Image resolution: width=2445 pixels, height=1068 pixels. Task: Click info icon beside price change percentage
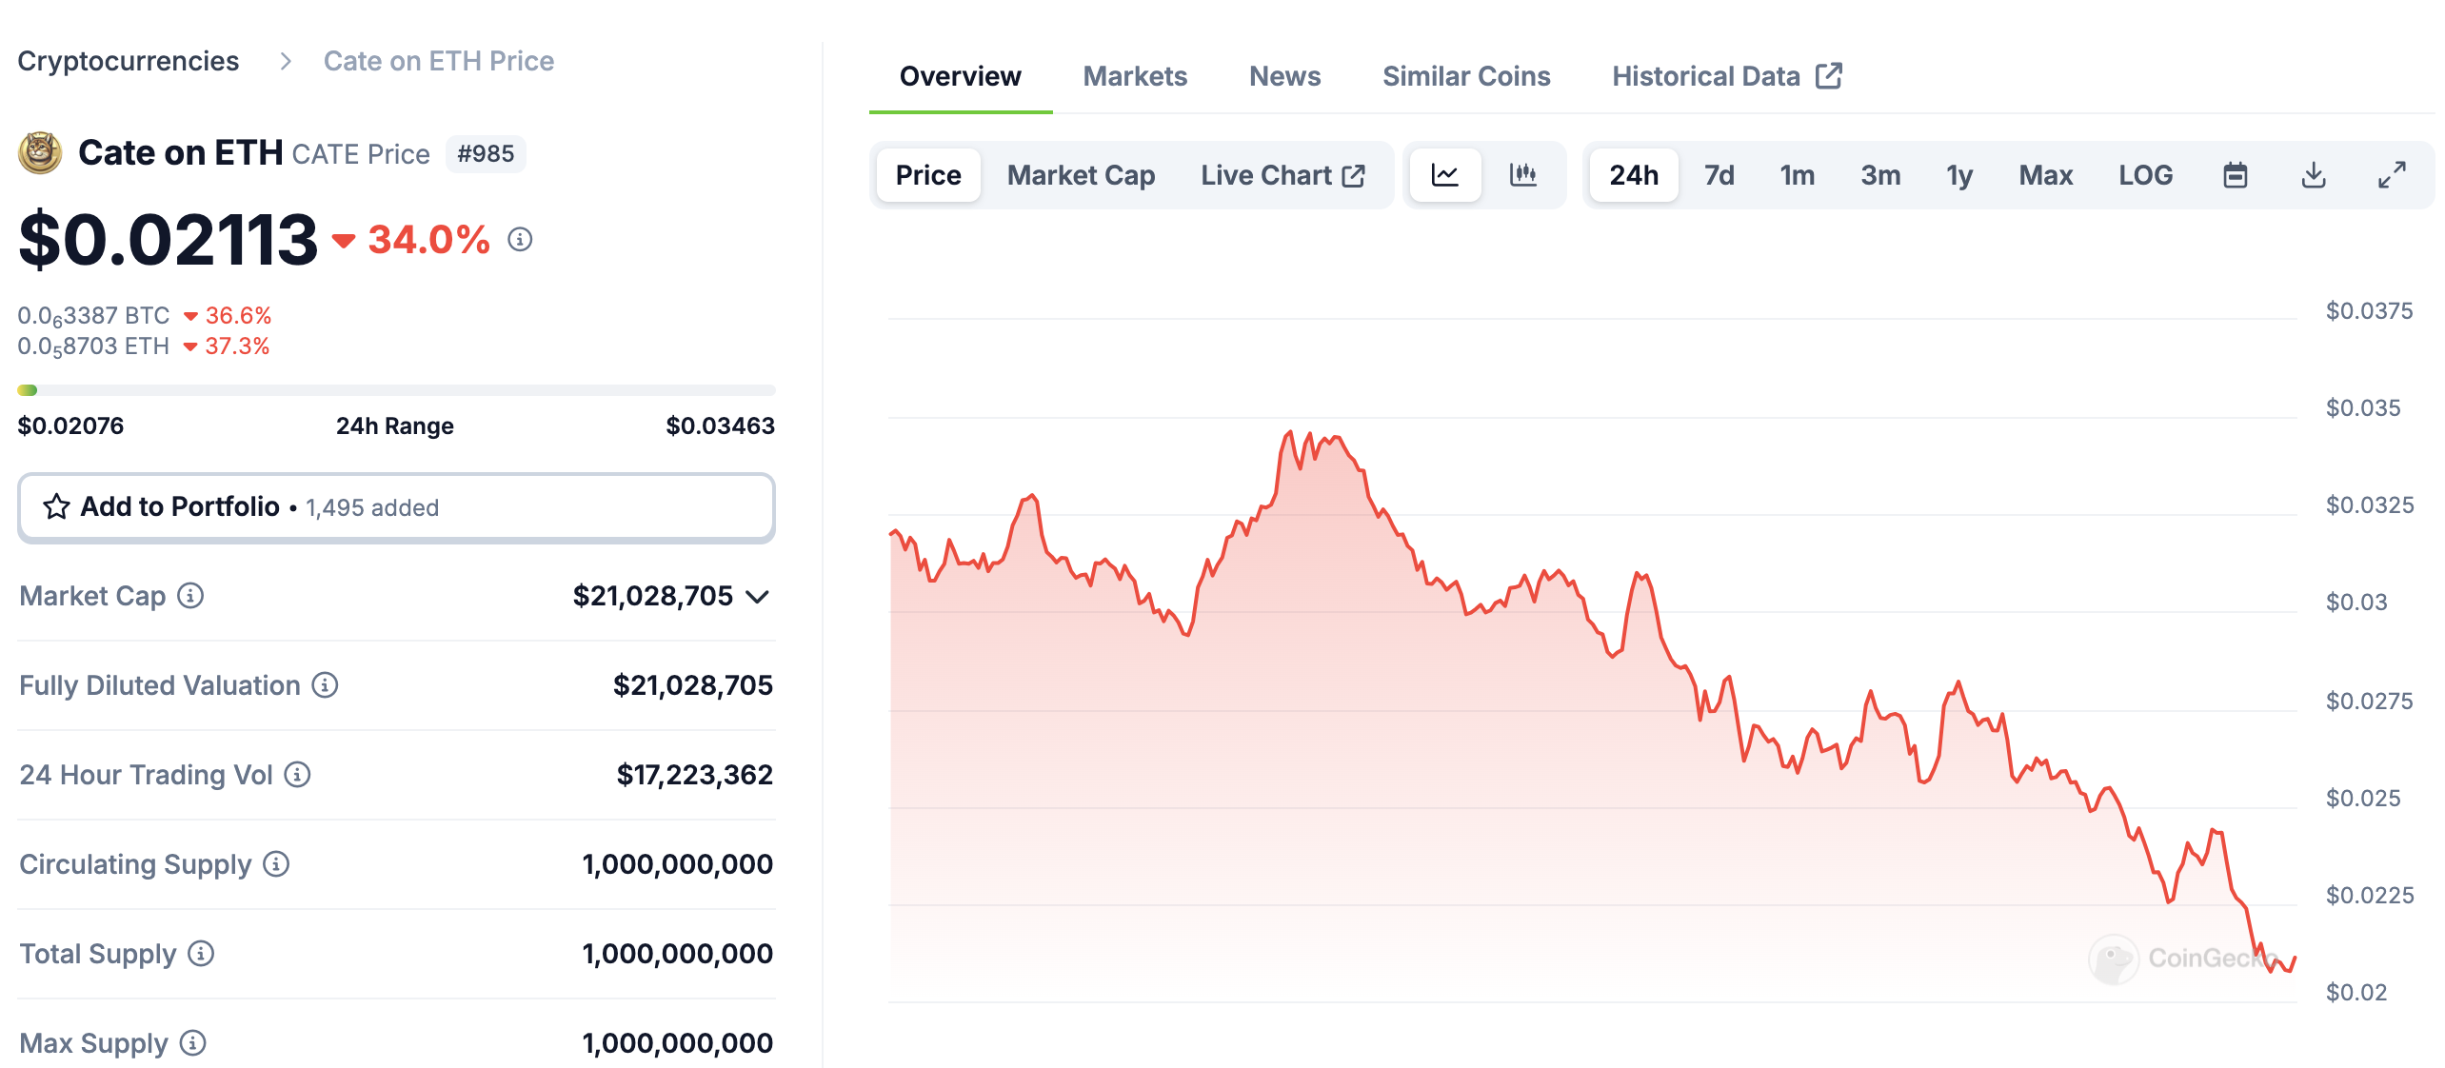(x=520, y=240)
